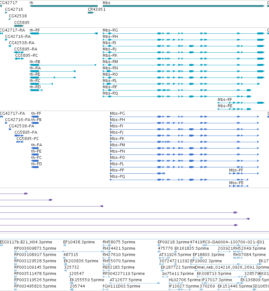Click protein th-PF
This screenshot has width=269, height=291.
(x=35, y=117)
